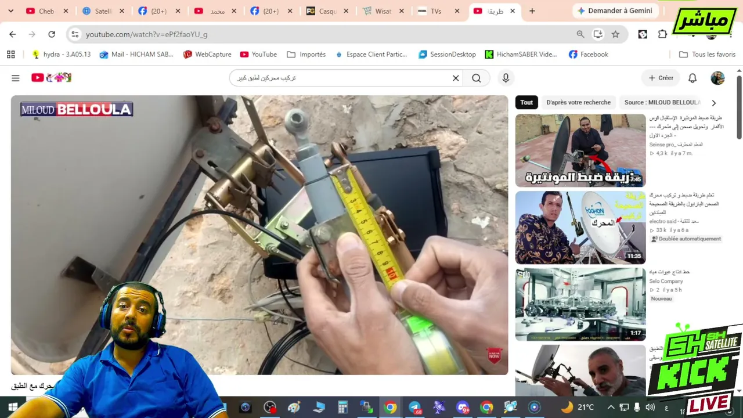Select the Source : MILOUD BELLOULA chip

[662, 103]
